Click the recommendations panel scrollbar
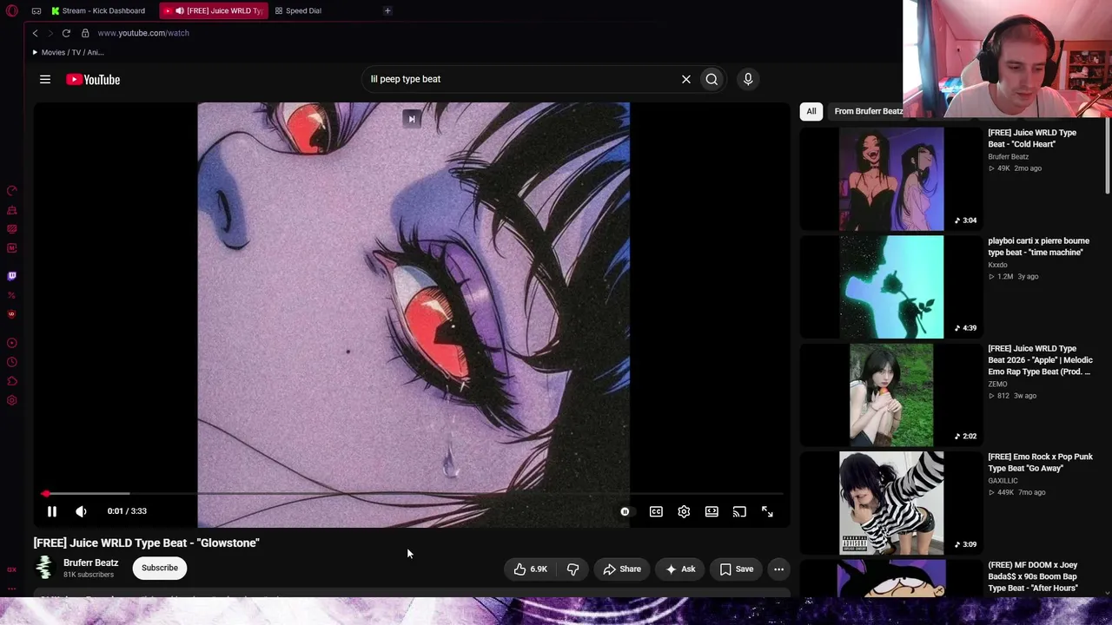The image size is (1112, 625). coord(1107,156)
